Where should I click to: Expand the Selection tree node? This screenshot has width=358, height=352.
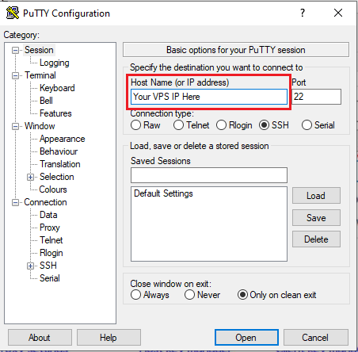(x=31, y=177)
